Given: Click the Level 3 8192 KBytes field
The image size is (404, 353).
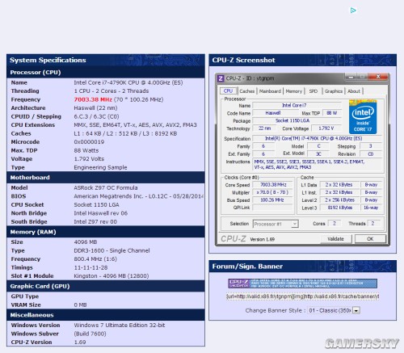Looking at the screenshot, I should click(x=340, y=208).
